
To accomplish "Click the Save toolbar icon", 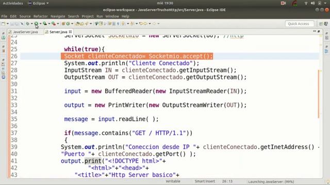I will pos(12,24).
